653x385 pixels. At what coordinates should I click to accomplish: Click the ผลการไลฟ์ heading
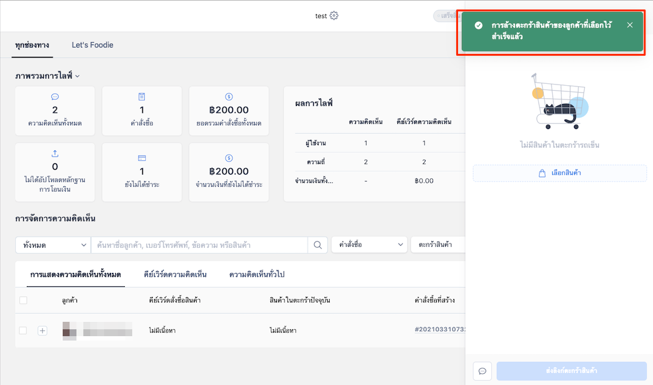tap(313, 103)
